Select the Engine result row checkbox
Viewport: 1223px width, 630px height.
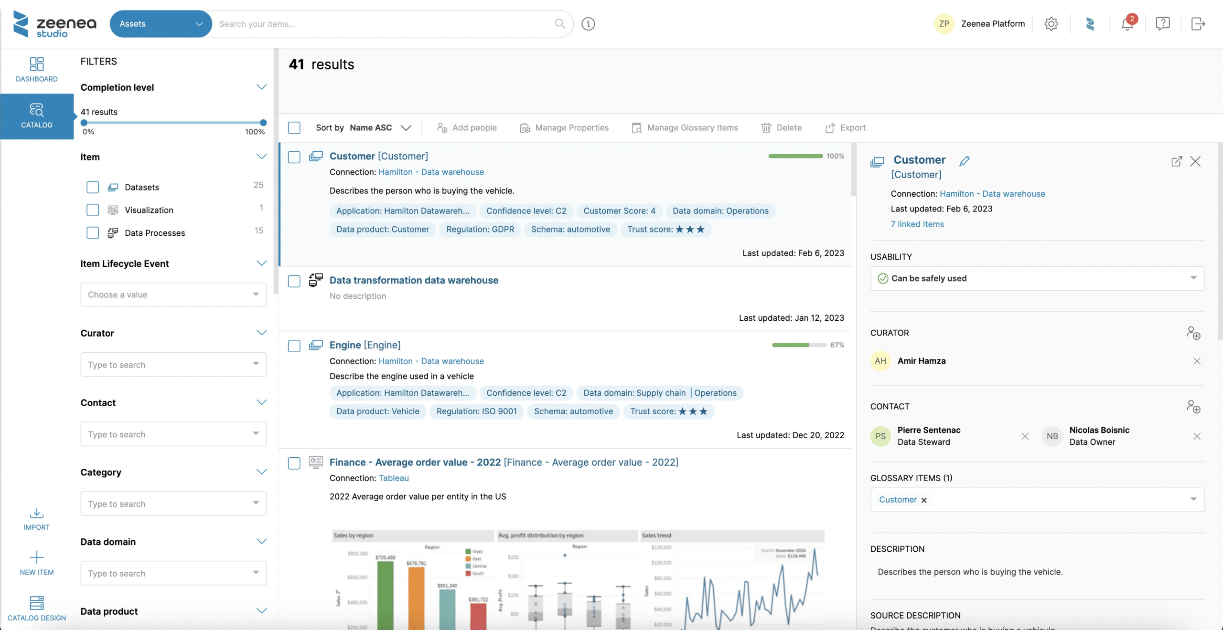click(x=293, y=346)
